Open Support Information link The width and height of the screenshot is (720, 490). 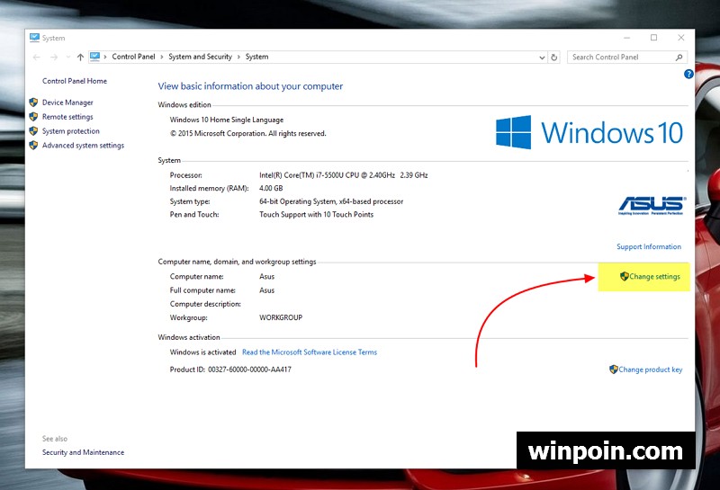649,246
